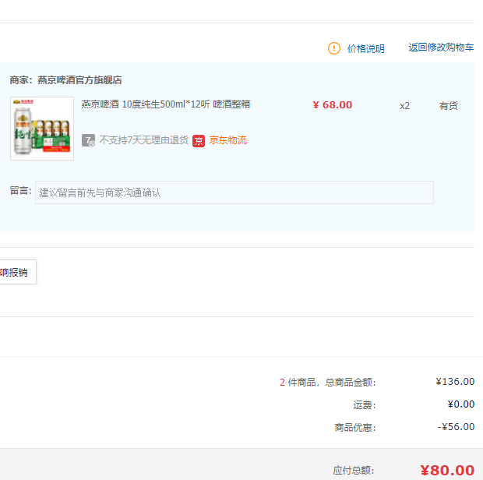The width and height of the screenshot is (483, 480).
Task: Click the 有货 in-stock status
Action: [448, 106]
